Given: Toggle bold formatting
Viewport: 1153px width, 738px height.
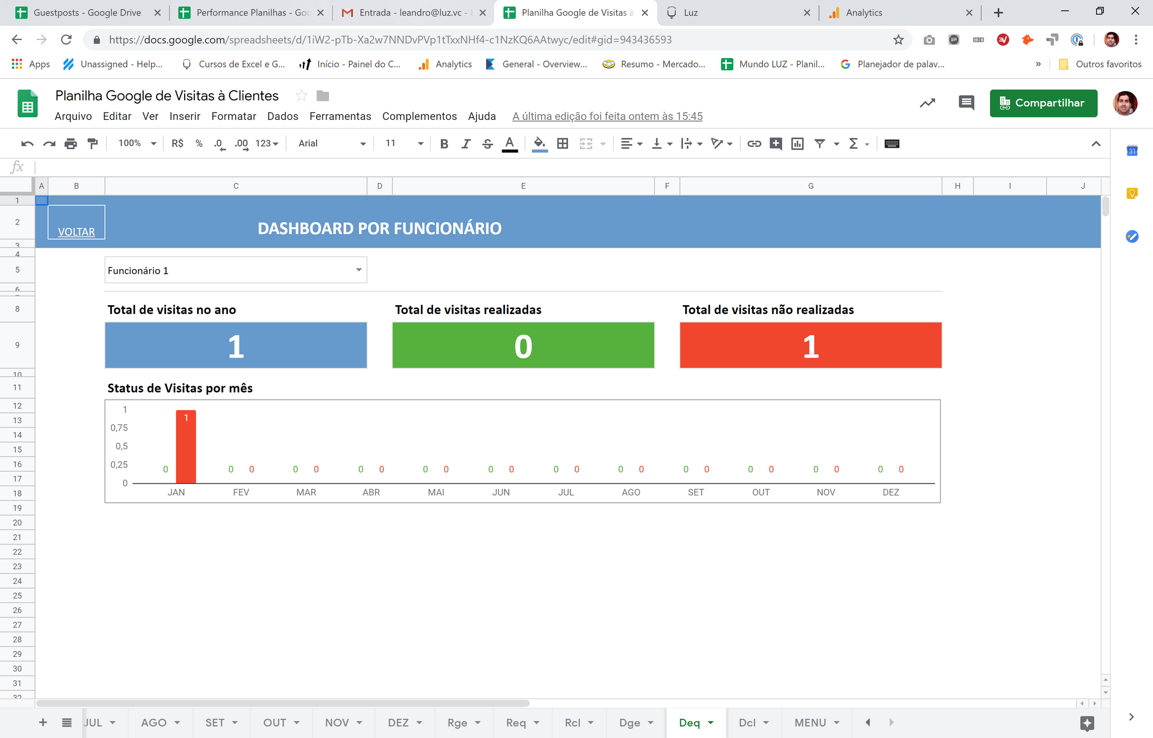Looking at the screenshot, I should pos(444,144).
